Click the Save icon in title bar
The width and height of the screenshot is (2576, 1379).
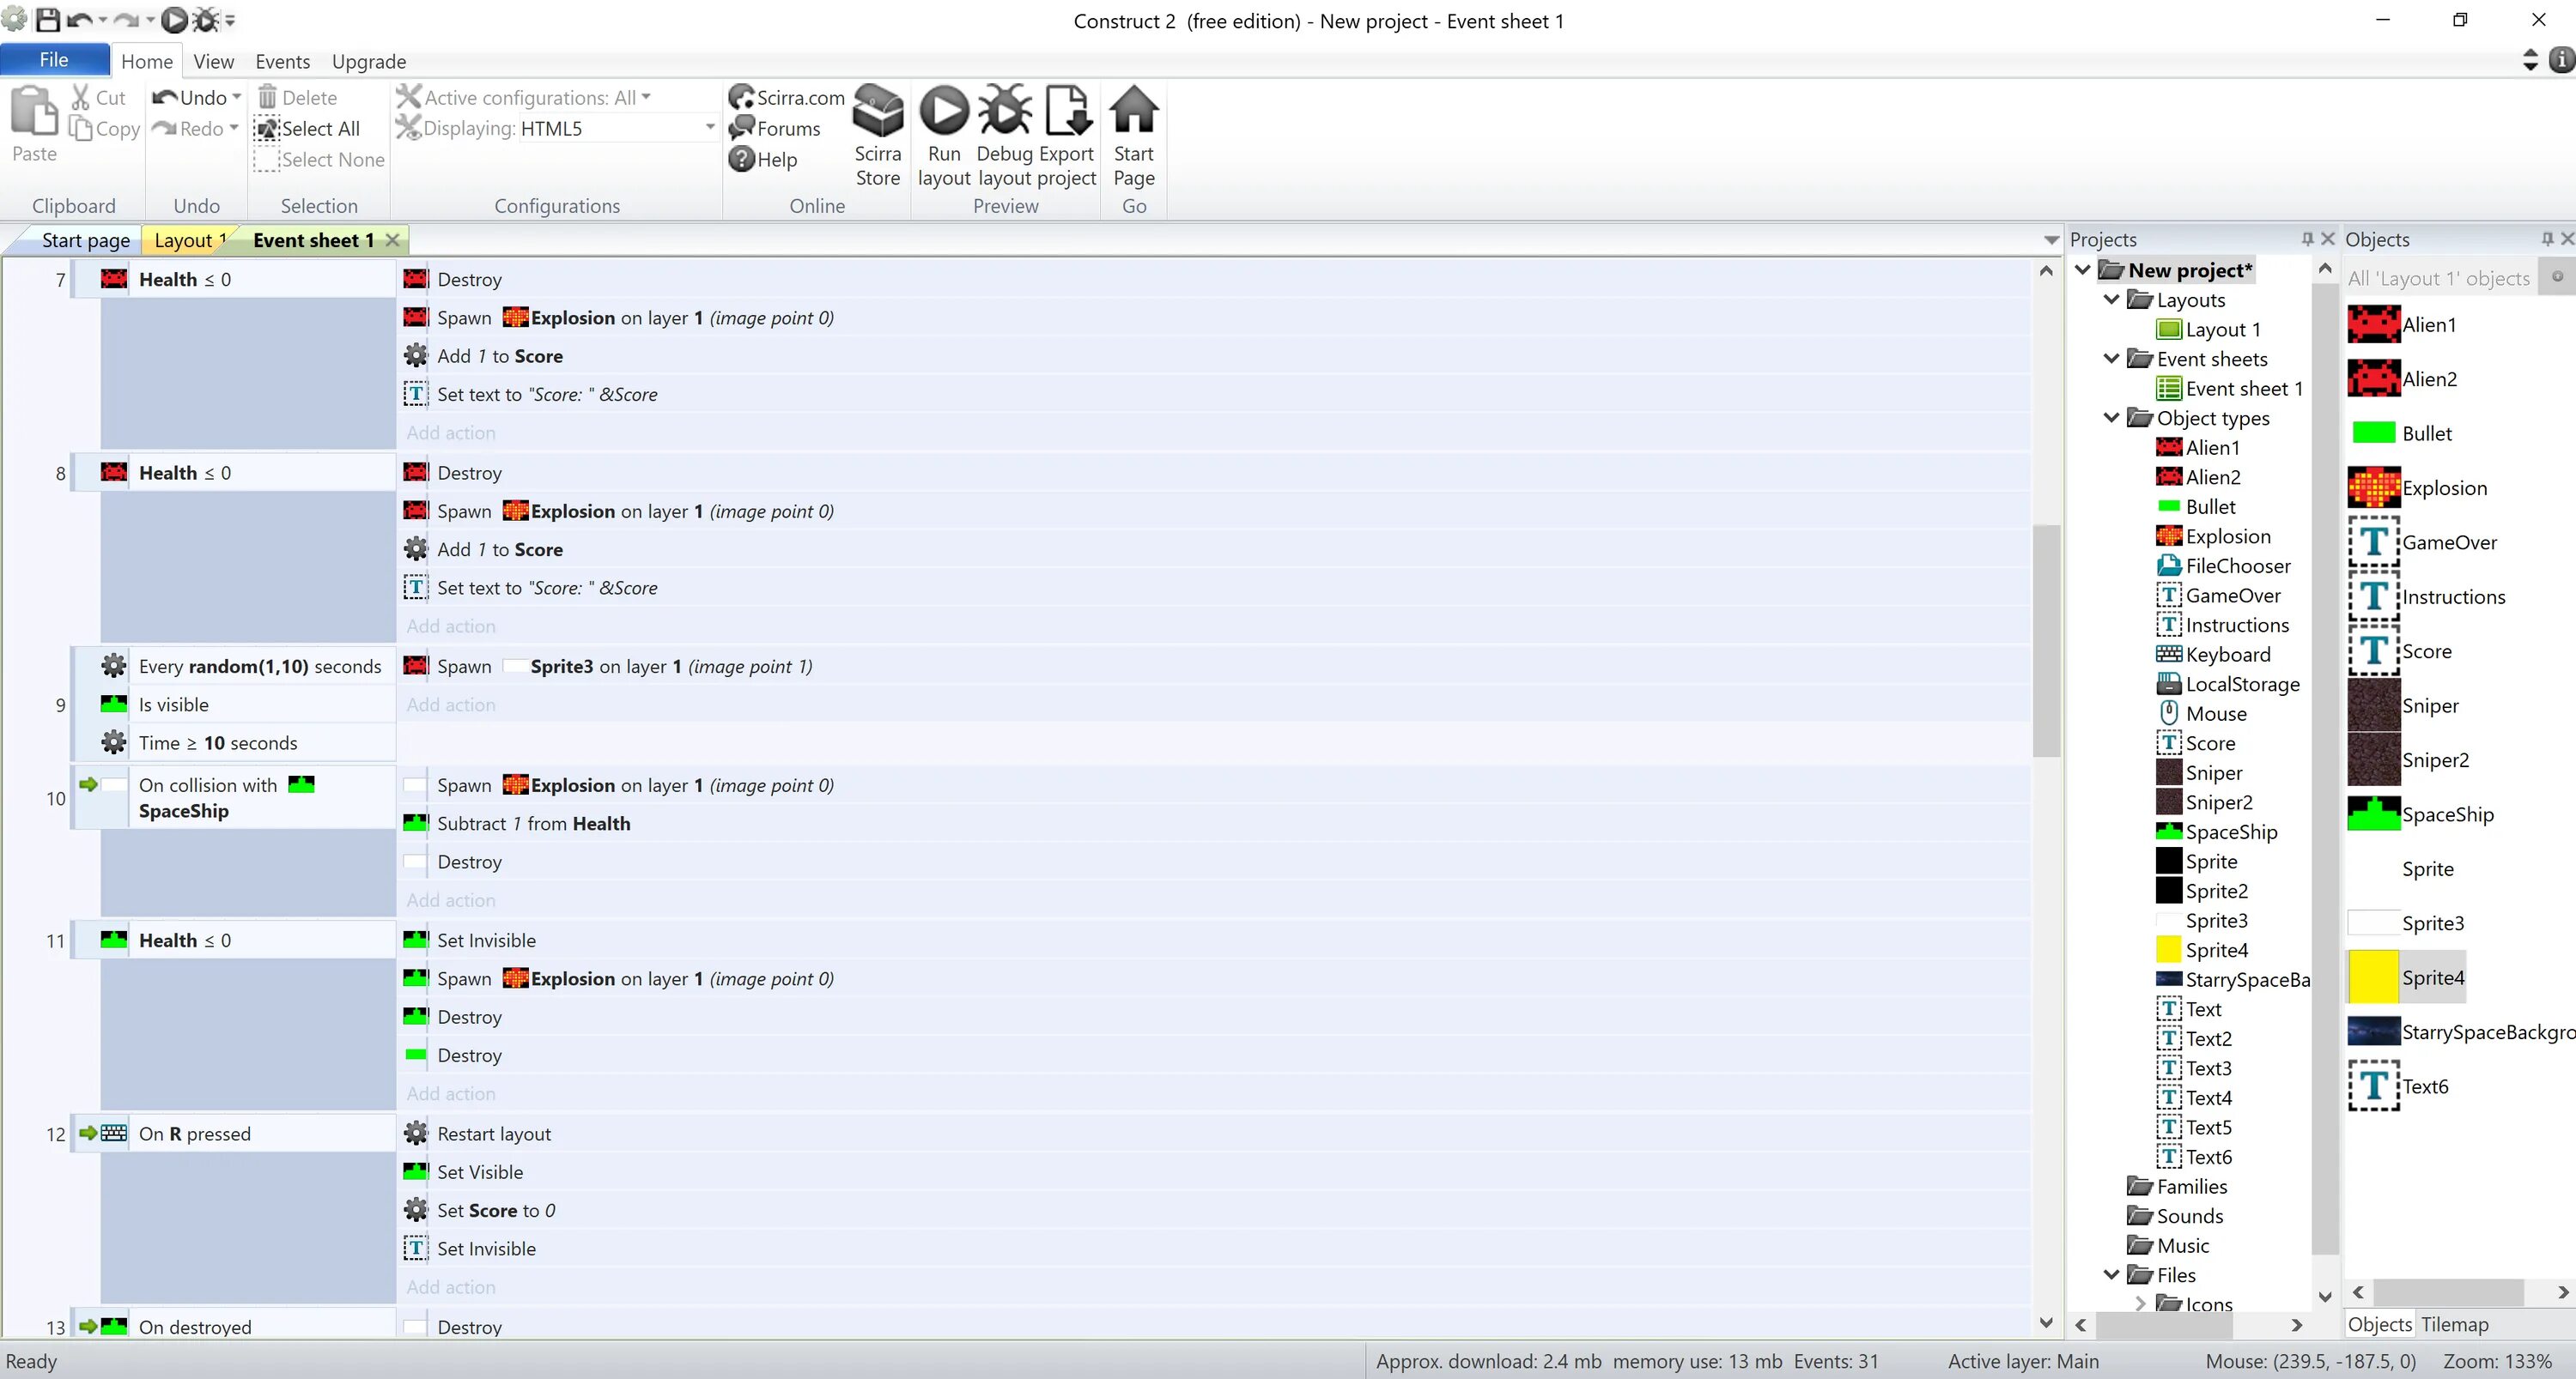click(x=47, y=20)
